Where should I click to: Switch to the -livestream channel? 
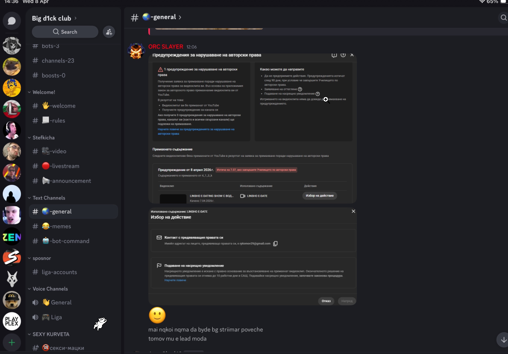coord(73,166)
